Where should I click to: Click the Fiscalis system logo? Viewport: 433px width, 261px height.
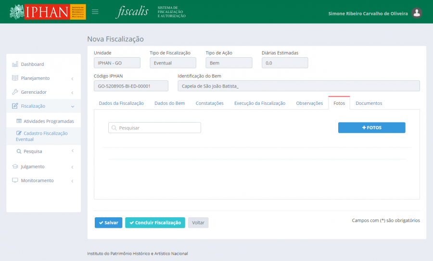[x=132, y=12]
